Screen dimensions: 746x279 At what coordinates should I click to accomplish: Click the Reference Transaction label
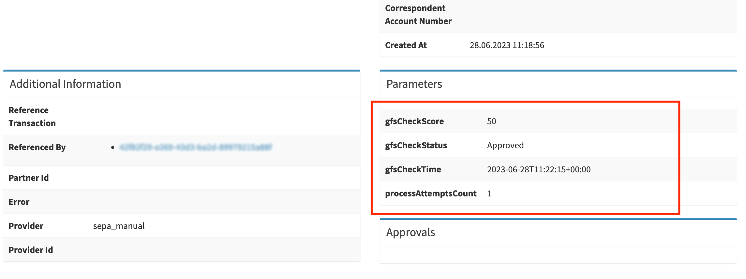(32, 117)
